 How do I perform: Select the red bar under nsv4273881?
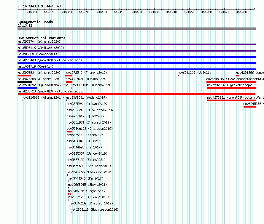point(231,100)
